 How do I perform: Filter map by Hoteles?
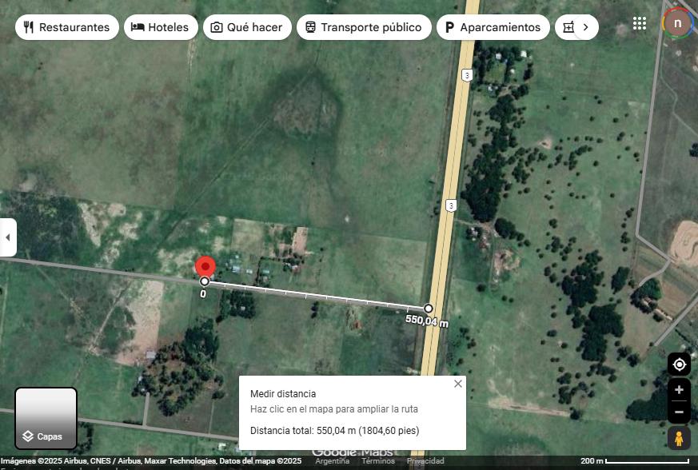[161, 27]
